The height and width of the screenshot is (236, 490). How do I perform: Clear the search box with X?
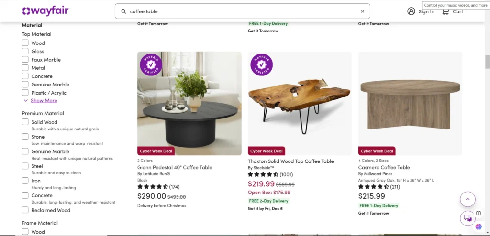362,11
